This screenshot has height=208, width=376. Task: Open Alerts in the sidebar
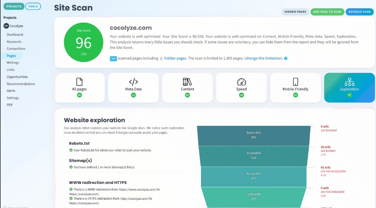click(x=11, y=91)
